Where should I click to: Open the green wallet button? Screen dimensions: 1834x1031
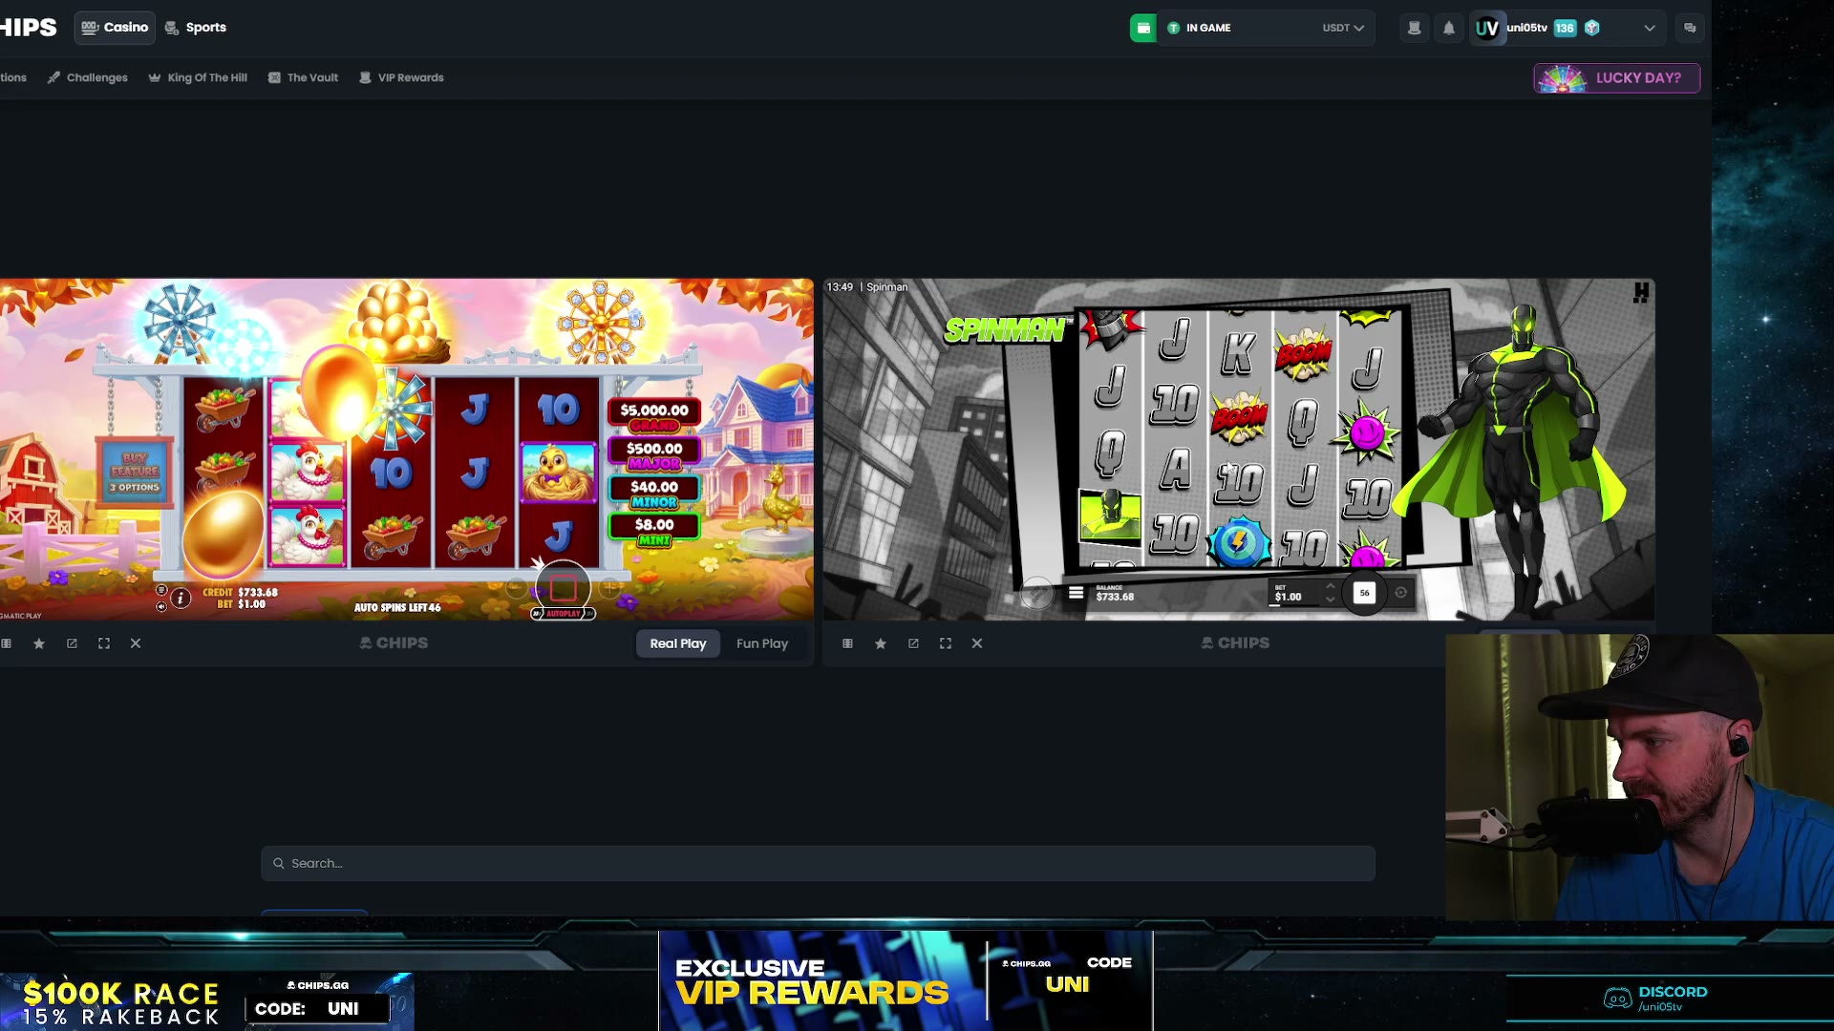[1142, 28]
